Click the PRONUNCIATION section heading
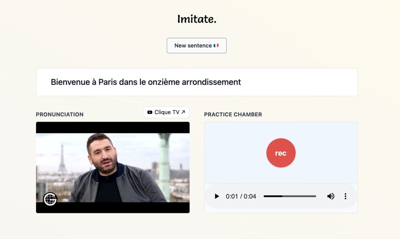400x239 pixels. [x=60, y=114]
